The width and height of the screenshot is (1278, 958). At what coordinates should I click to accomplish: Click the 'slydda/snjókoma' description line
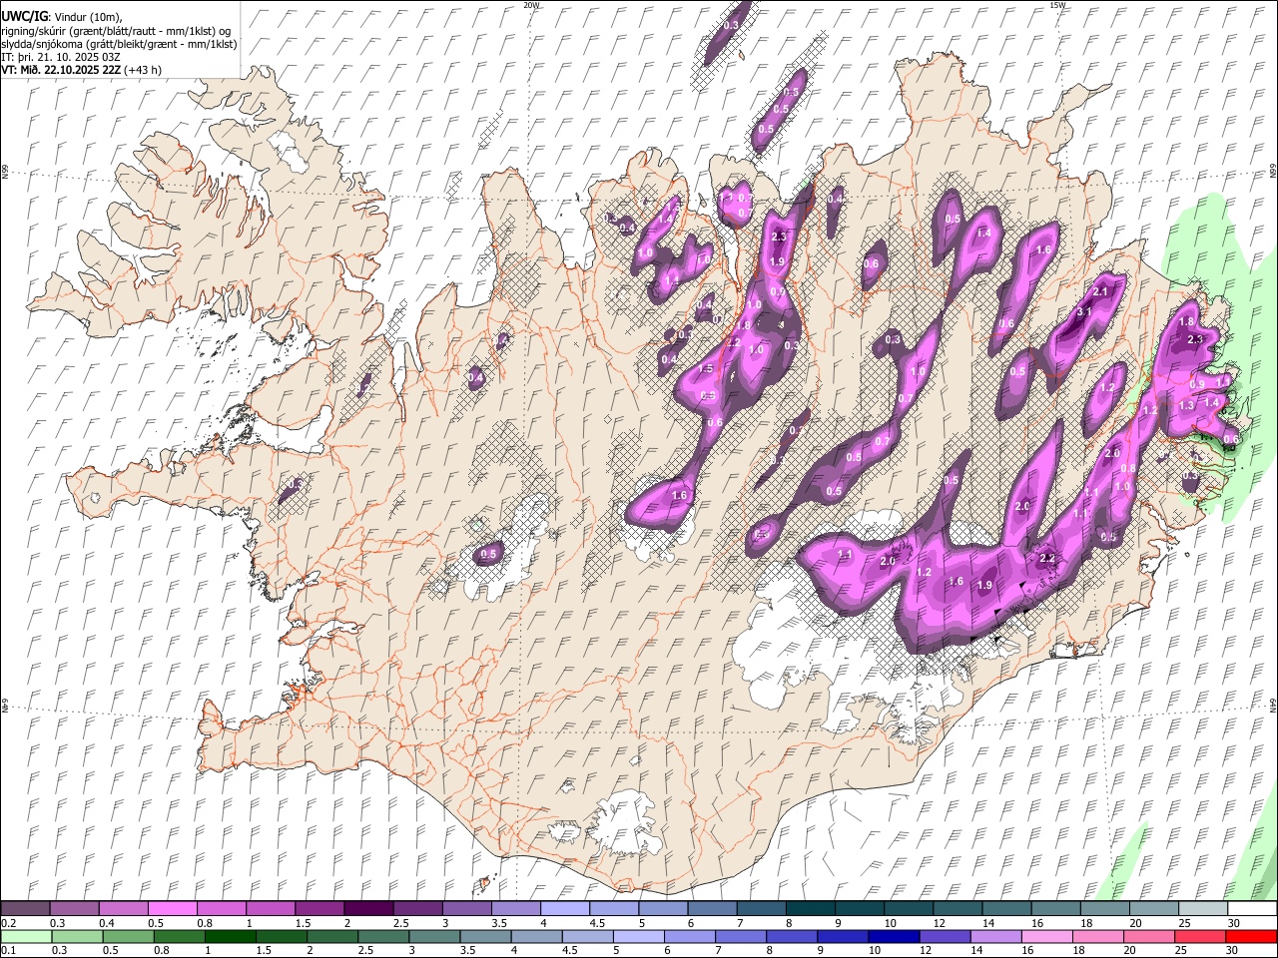(x=120, y=44)
